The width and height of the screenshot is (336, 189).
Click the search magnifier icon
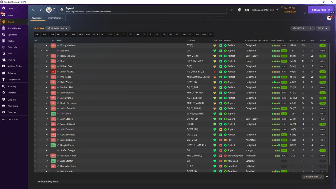coord(62,10)
